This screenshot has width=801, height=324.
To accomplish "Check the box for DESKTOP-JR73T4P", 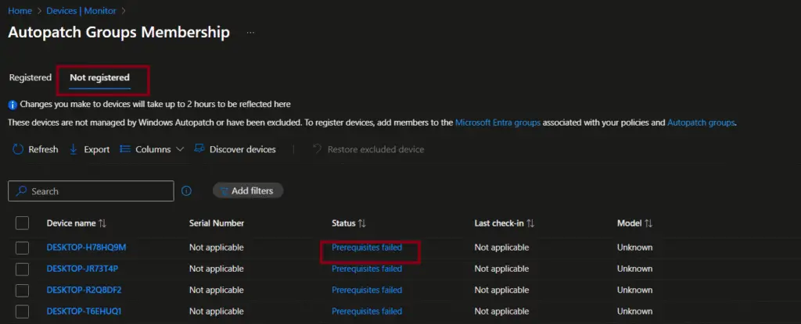I will pos(22,269).
